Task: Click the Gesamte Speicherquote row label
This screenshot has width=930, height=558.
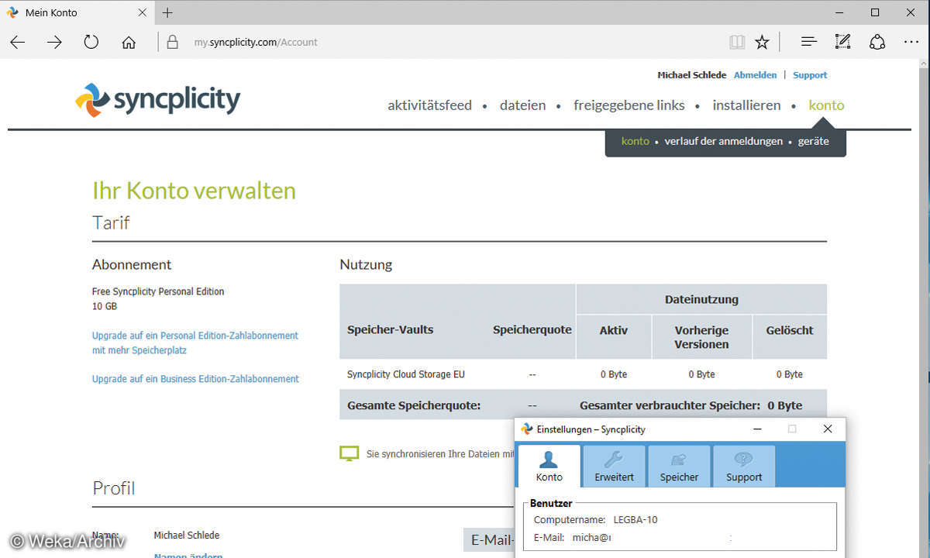Action: (414, 405)
